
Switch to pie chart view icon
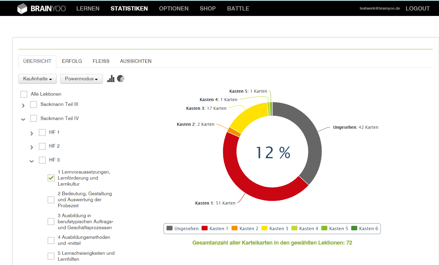(x=121, y=79)
